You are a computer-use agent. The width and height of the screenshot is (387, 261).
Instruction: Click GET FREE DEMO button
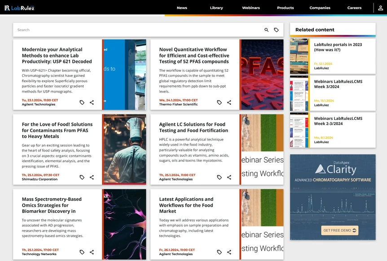[339, 230]
